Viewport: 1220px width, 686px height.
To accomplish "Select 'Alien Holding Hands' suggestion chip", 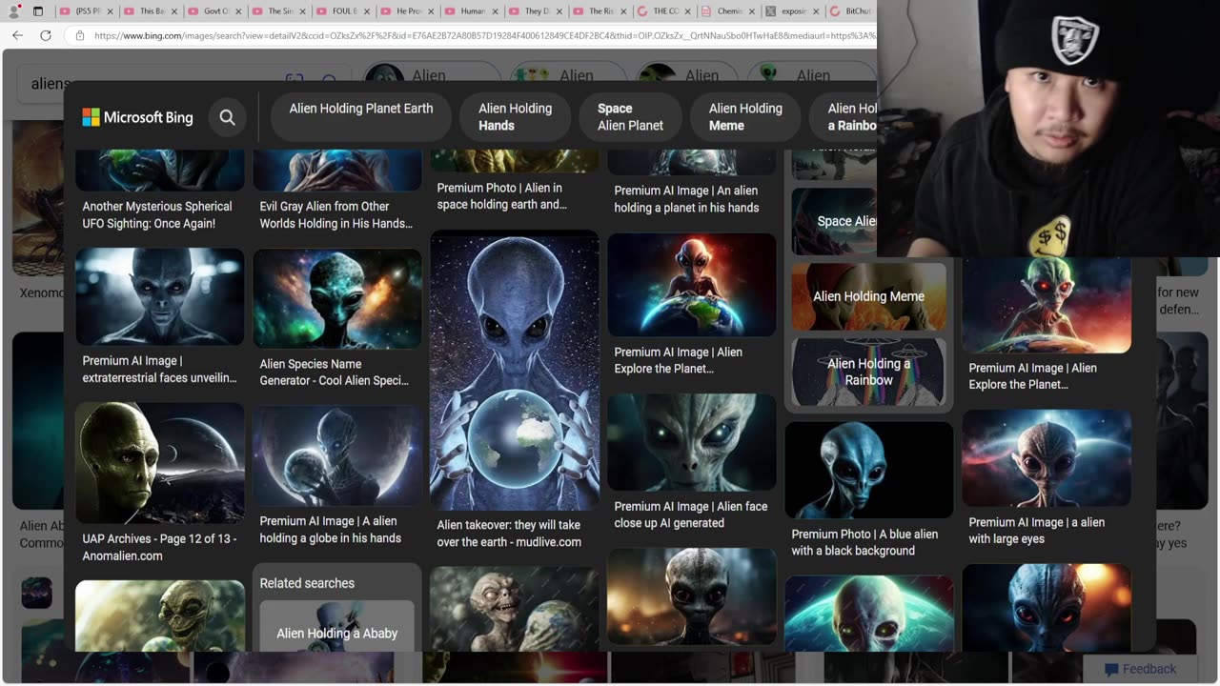I will (x=515, y=117).
